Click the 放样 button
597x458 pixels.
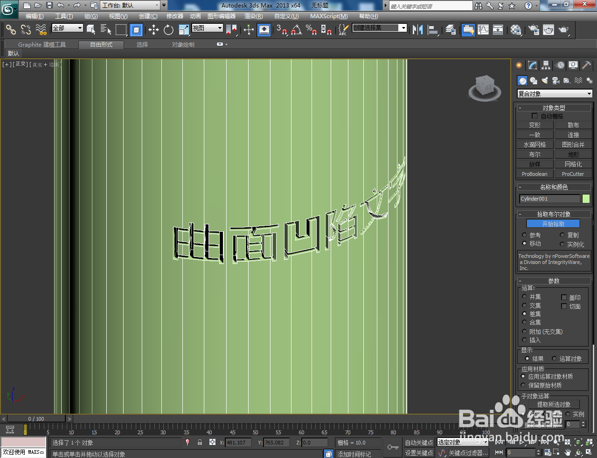coord(535,164)
